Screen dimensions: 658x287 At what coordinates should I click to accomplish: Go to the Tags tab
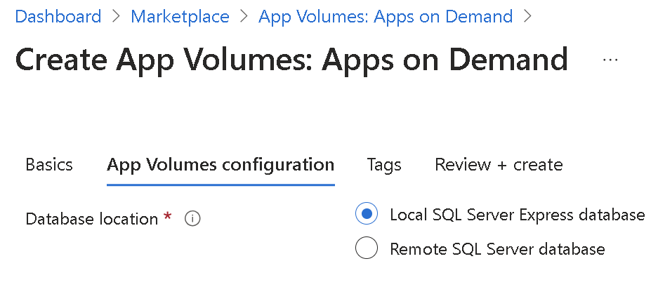click(384, 165)
